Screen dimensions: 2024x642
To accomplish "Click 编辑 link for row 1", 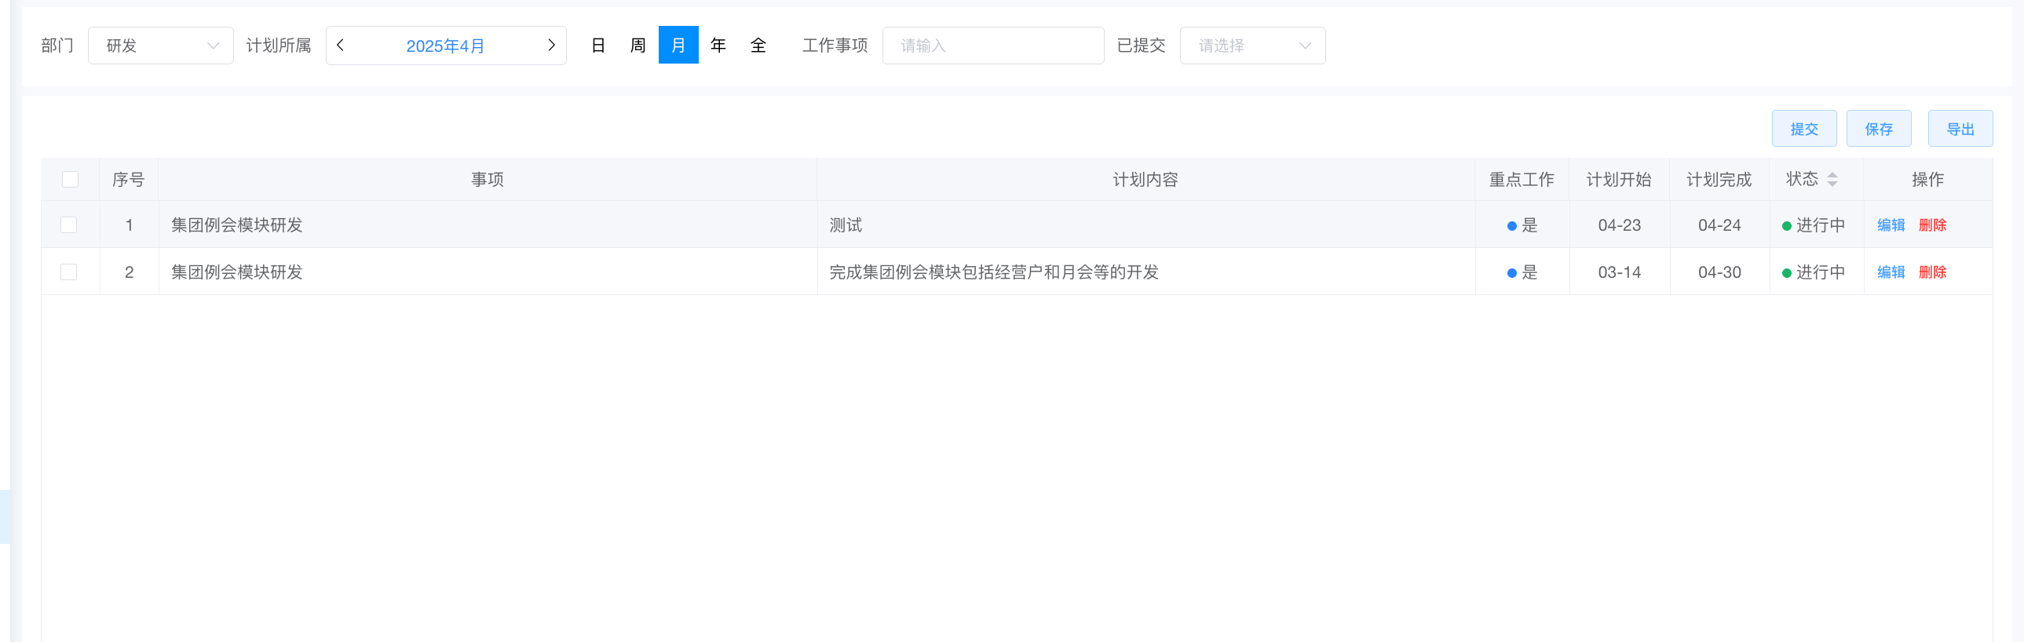I will pyautogui.click(x=1891, y=225).
